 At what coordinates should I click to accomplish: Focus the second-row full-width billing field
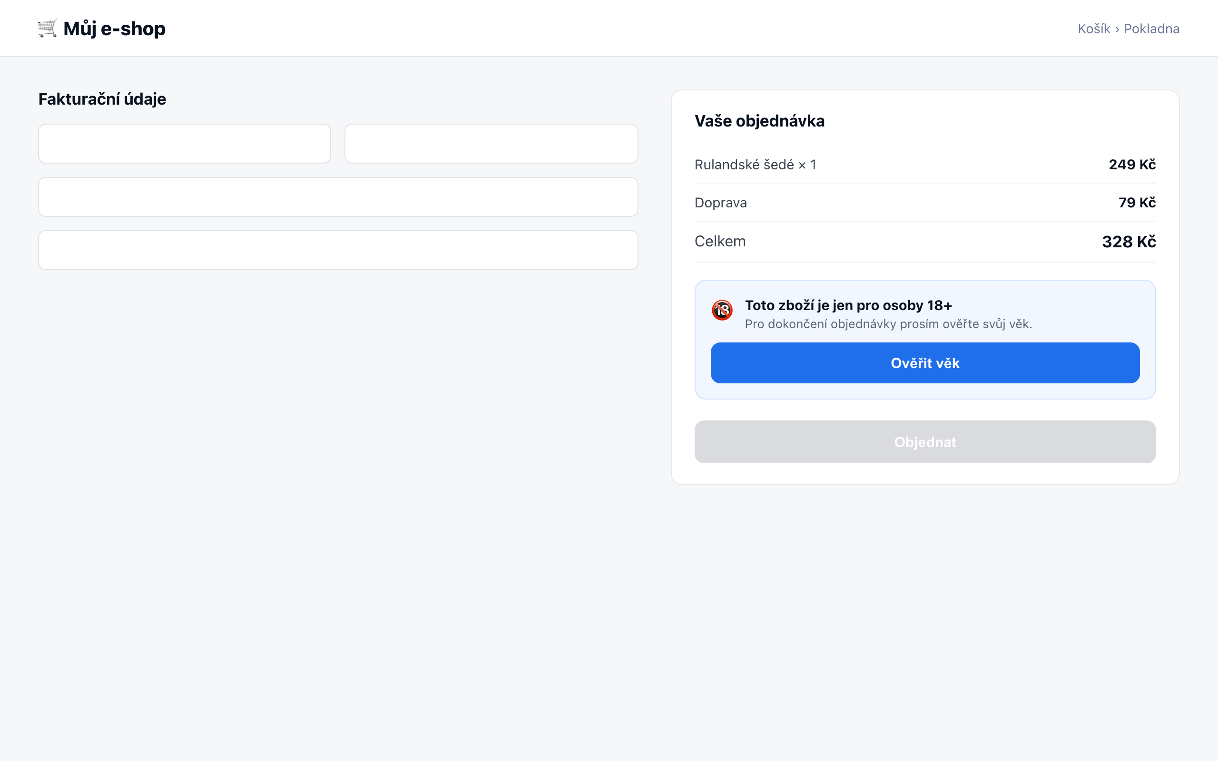(338, 197)
